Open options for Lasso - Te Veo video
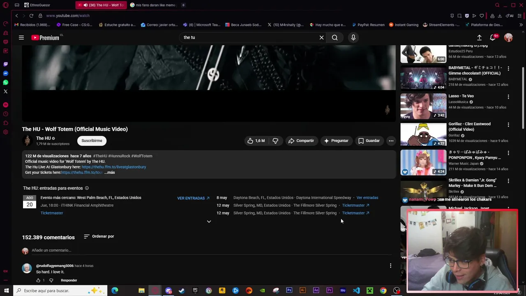 (x=508, y=97)
